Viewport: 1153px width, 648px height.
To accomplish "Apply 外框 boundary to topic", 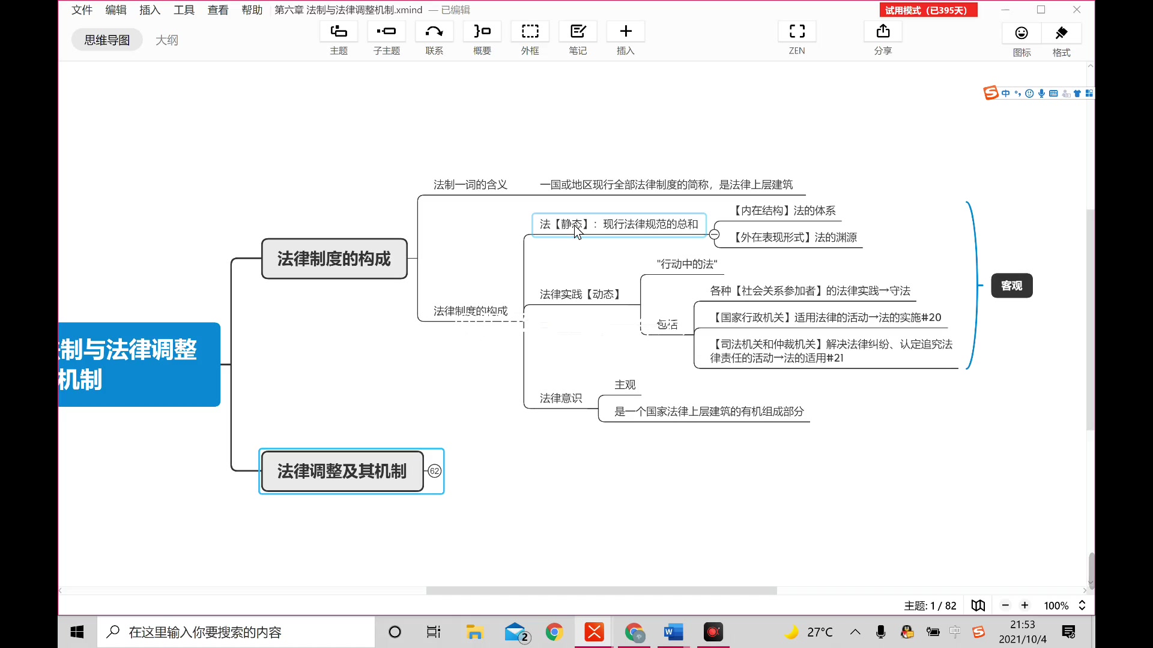I will pyautogui.click(x=530, y=38).
